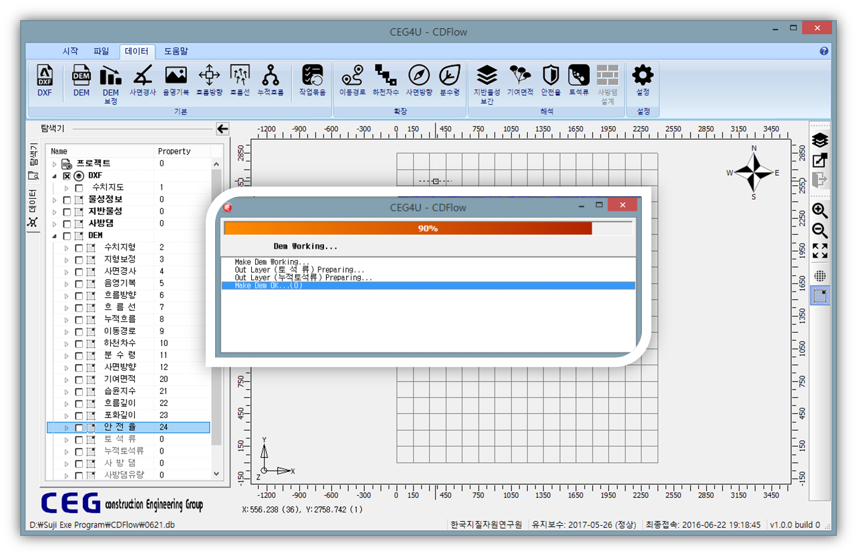
Task: Select the 흐름방향 flow direction icon
Action: coord(209,75)
